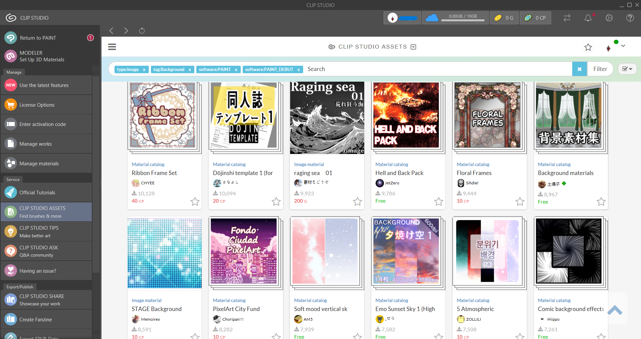Open Create Fanzine
The image size is (641, 339).
(46, 319)
